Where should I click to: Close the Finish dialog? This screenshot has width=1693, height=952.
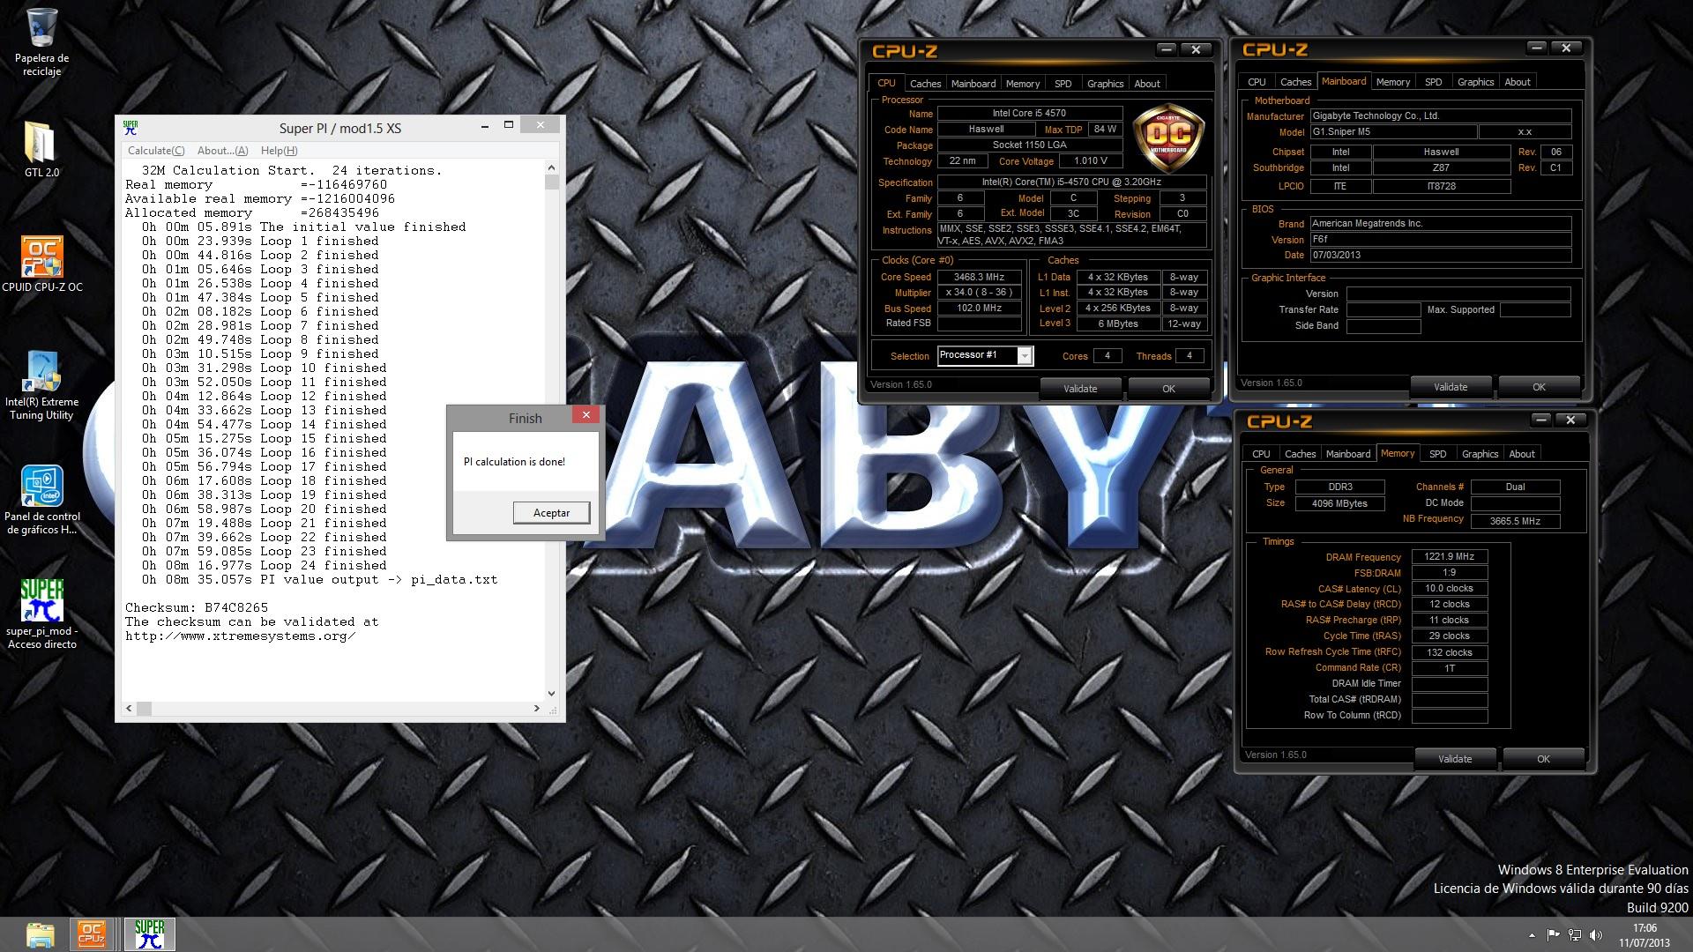coord(586,415)
